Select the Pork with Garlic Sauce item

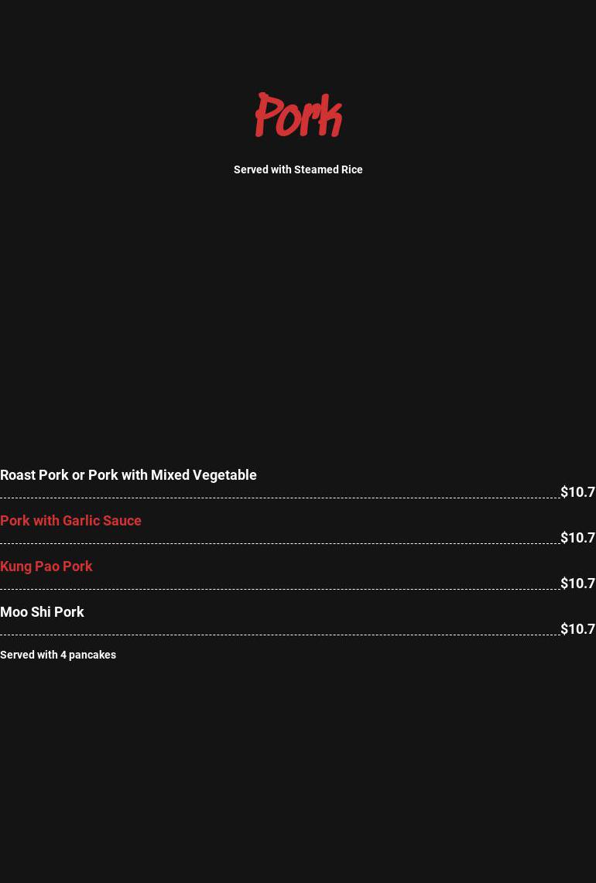tap(70, 521)
